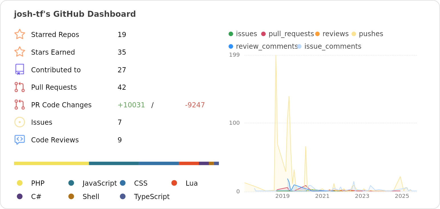
Task: Click the dashboard title josh-tf's GitHub Dashboard
Action: 75,14
